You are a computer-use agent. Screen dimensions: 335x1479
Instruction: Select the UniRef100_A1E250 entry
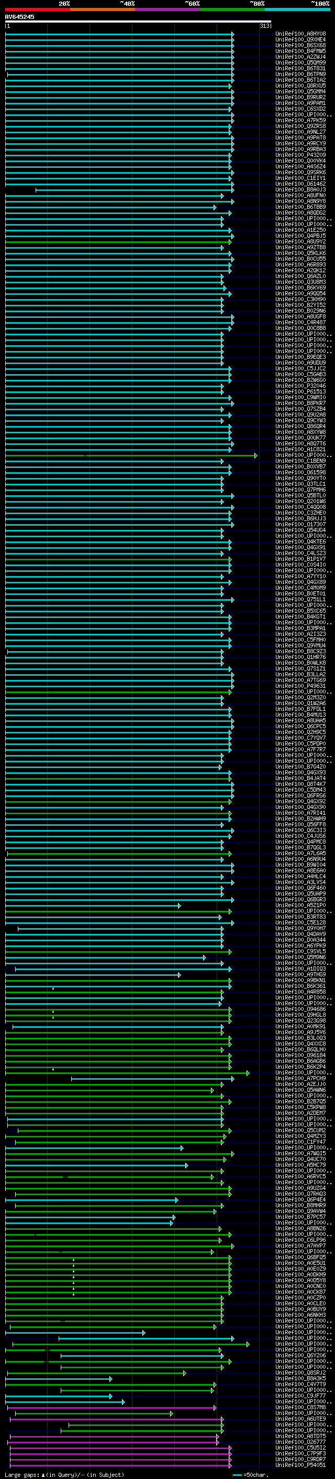300,230
